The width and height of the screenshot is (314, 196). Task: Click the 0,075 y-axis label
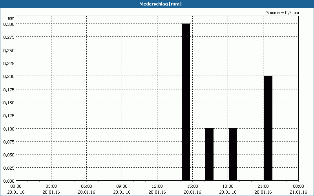coord(9,142)
